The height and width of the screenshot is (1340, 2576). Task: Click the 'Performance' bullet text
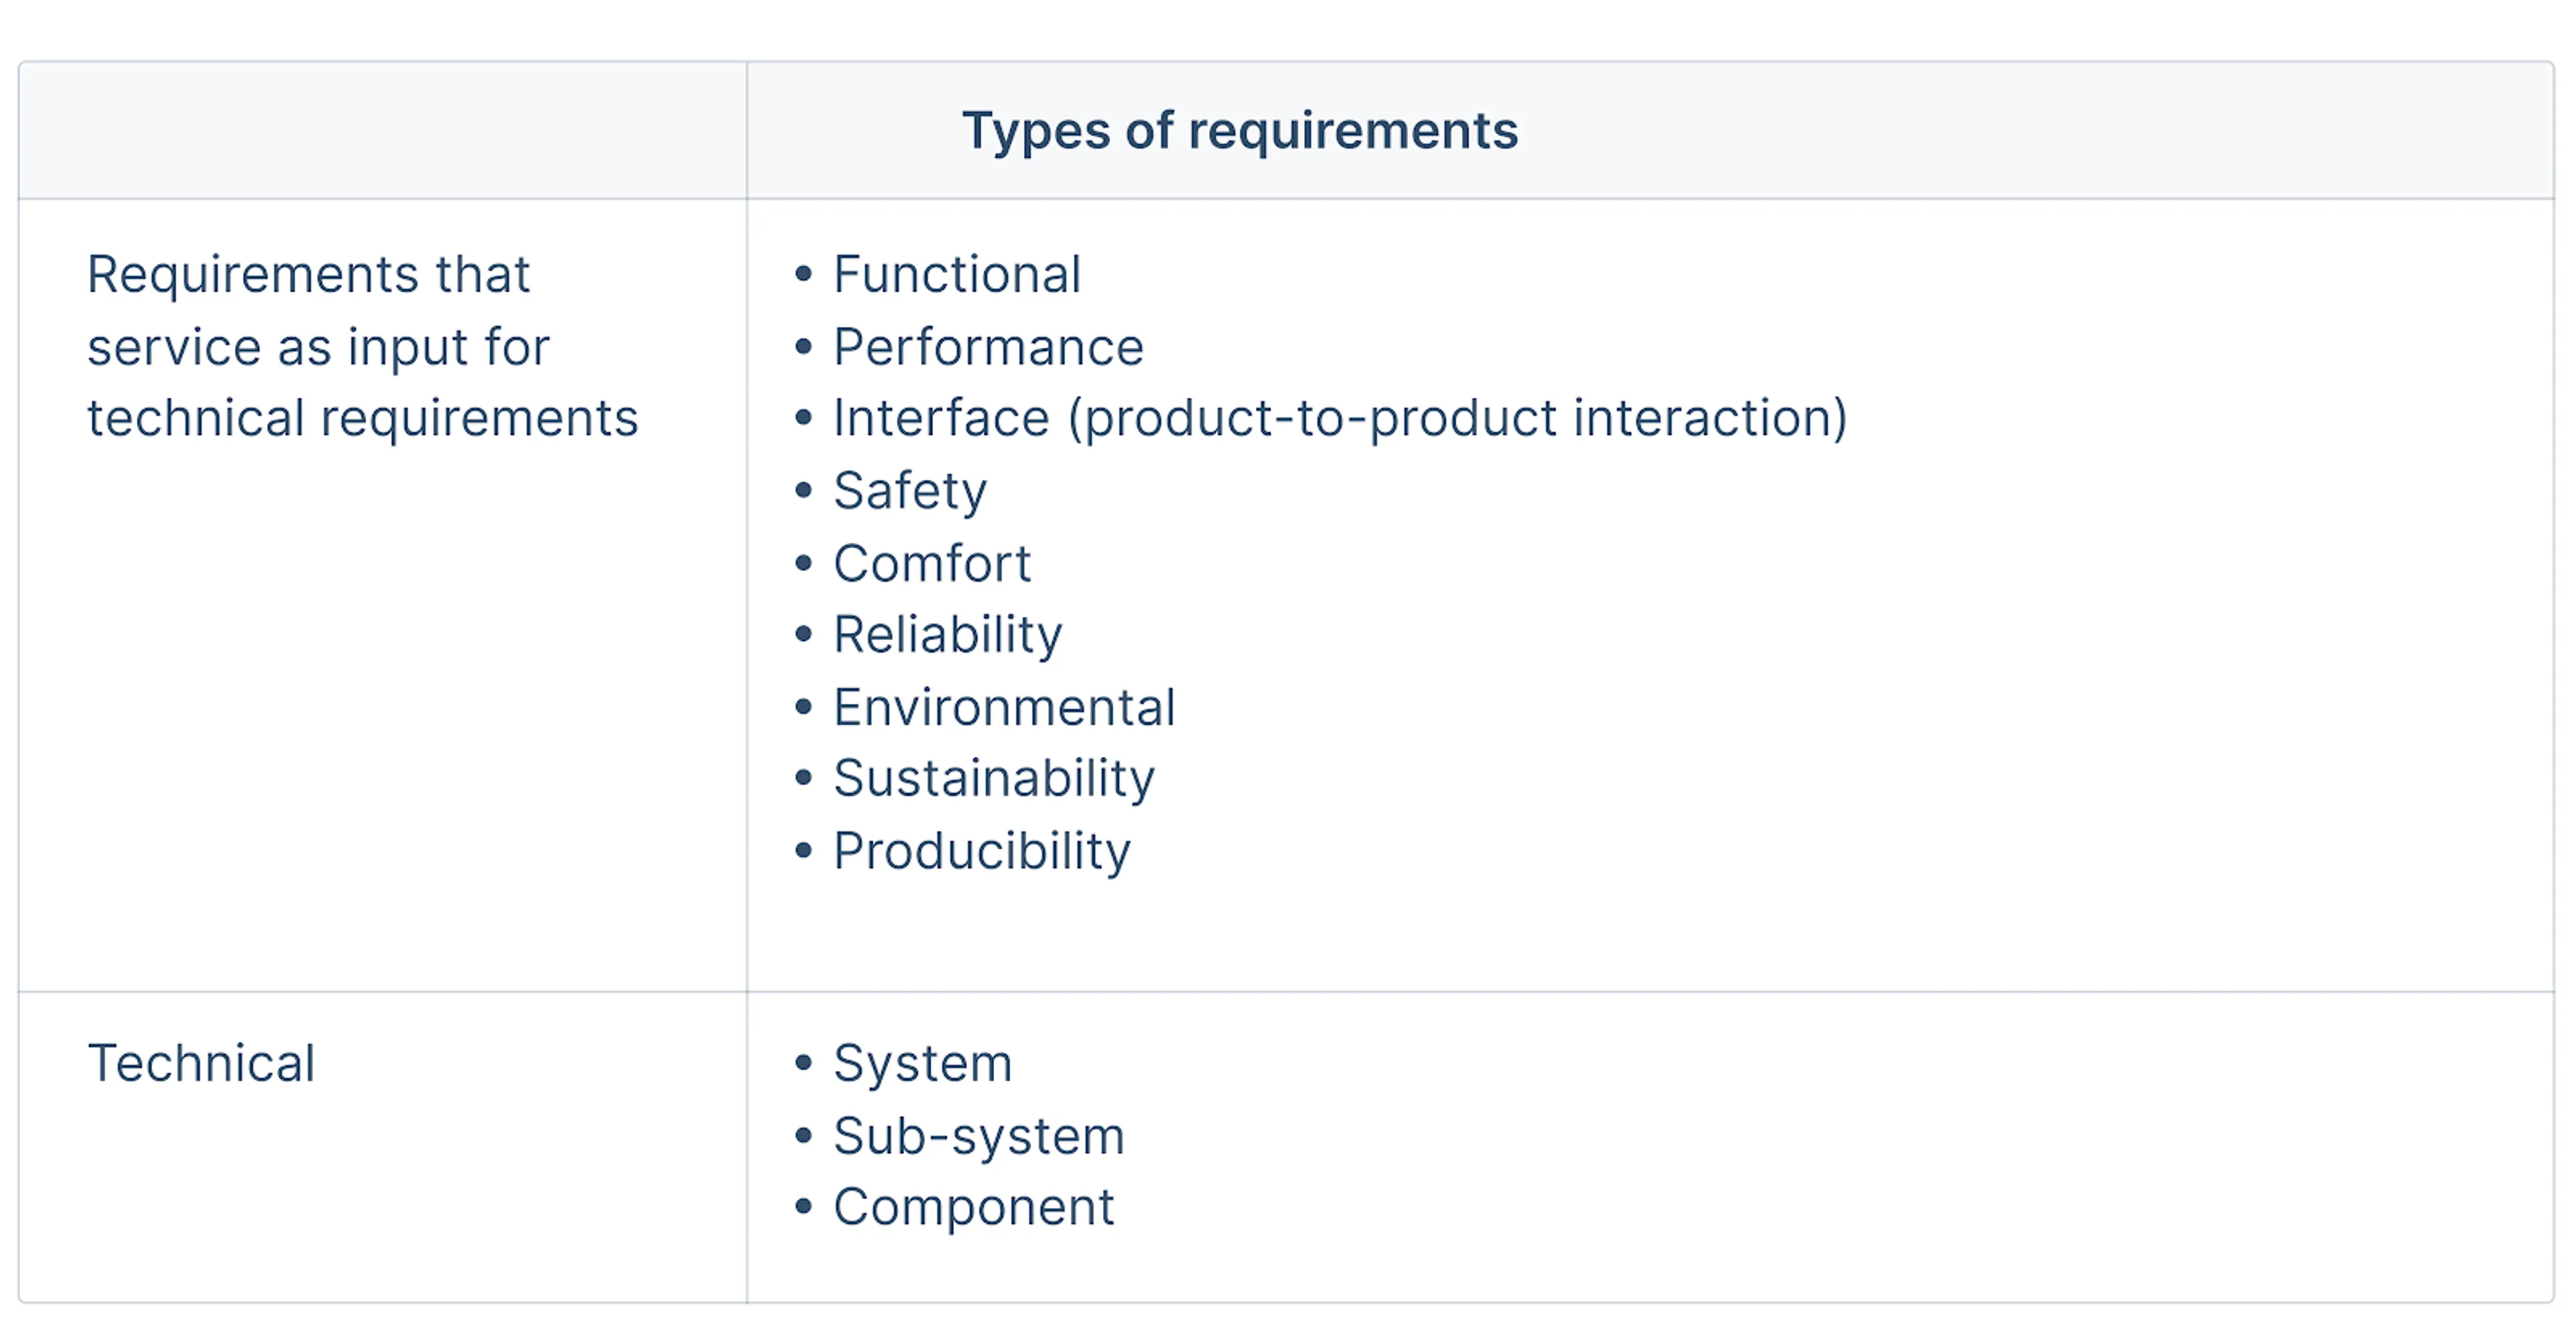(x=988, y=347)
